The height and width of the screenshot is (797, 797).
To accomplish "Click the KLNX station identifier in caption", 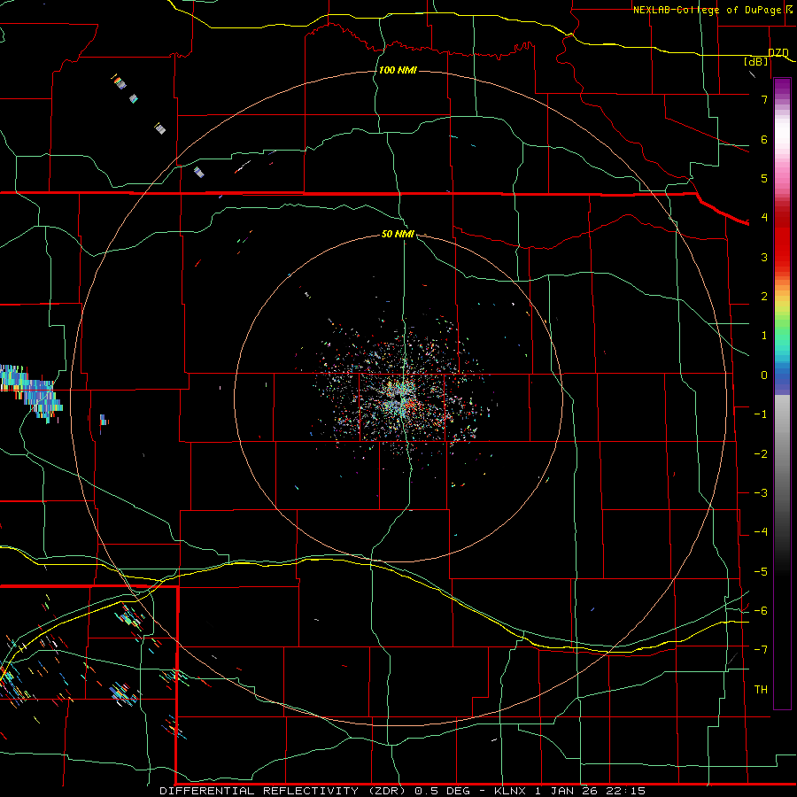I will pos(512,791).
